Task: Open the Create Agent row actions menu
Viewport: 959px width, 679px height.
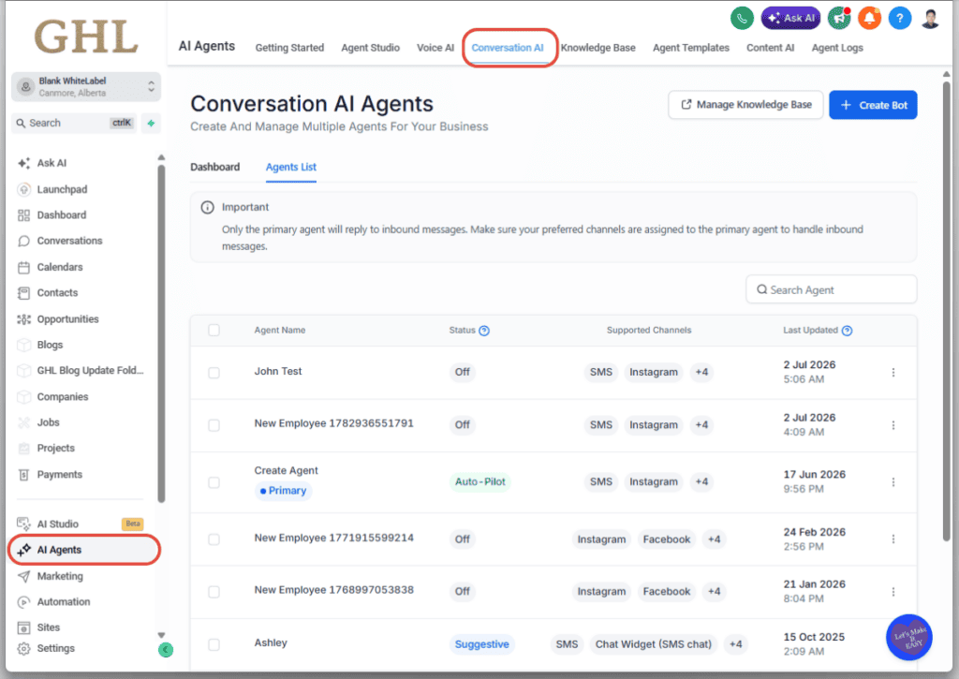Action: [x=893, y=482]
